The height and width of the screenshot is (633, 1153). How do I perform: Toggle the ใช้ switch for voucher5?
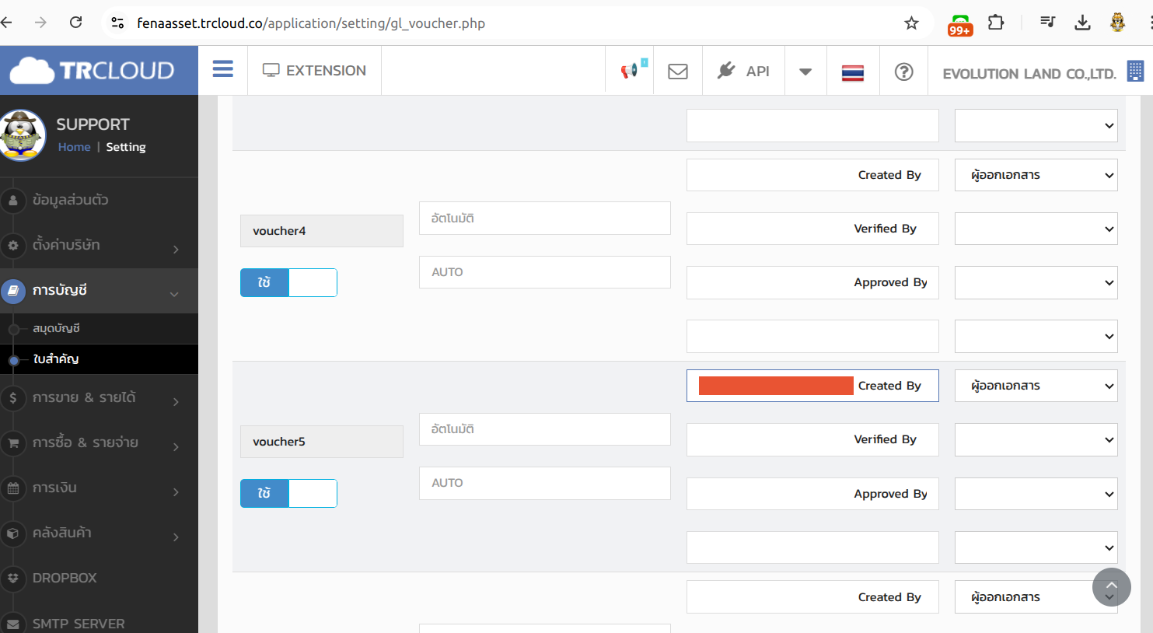[288, 493]
